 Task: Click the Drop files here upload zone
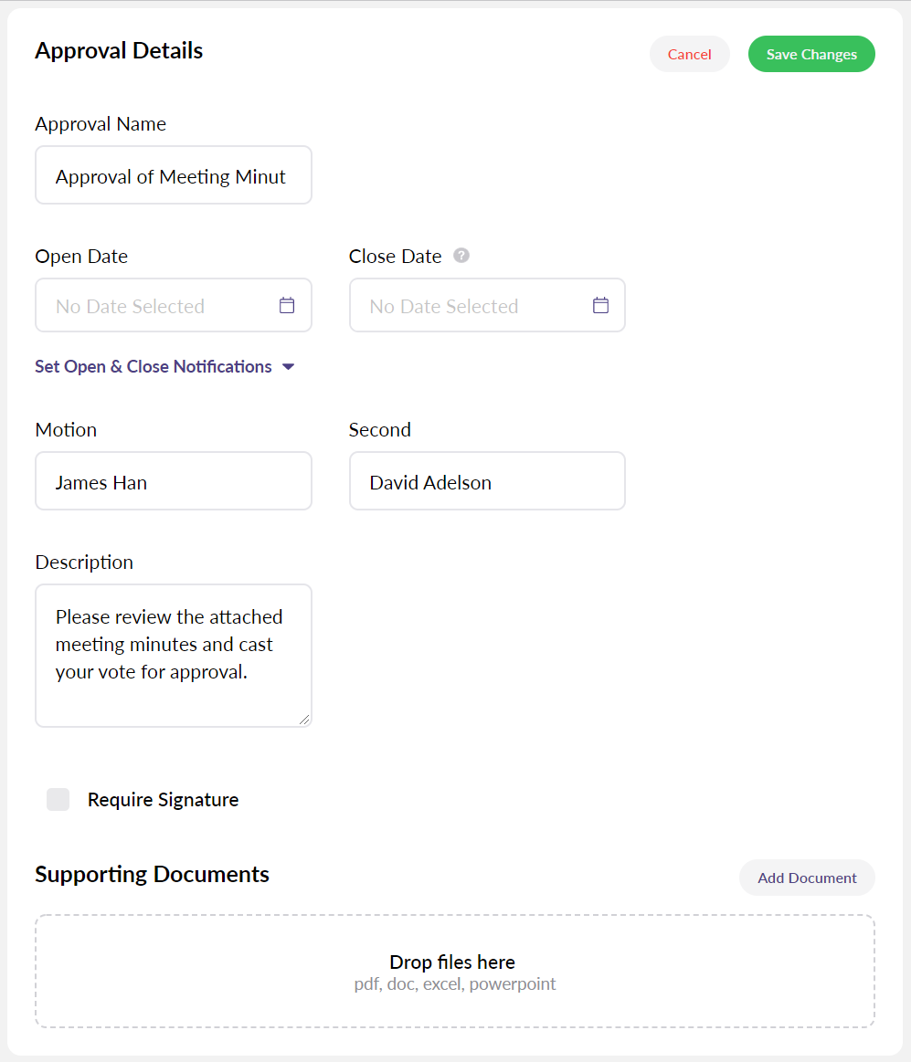tap(454, 972)
